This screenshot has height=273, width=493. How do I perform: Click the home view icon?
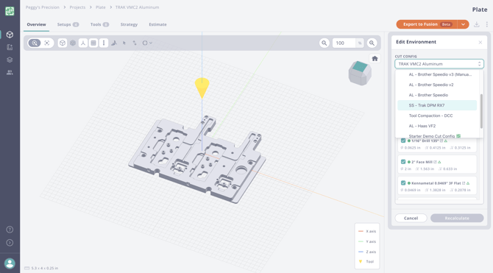(x=375, y=59)
